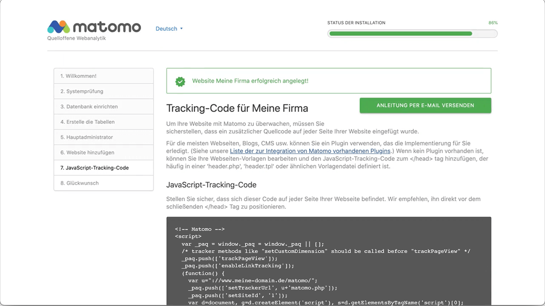Click Anleitung per E-Mail versenden button
The image size is (545, 306).
425,105
